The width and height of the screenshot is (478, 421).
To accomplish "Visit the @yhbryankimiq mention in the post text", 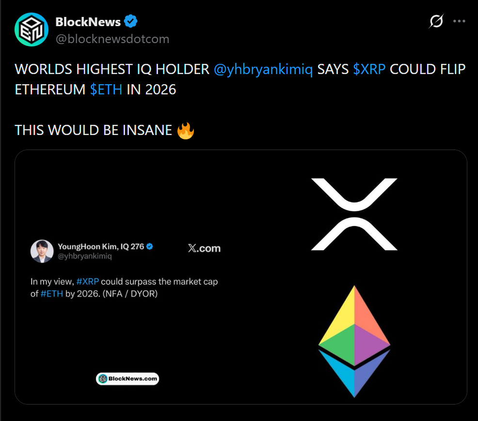I will 263,69.
